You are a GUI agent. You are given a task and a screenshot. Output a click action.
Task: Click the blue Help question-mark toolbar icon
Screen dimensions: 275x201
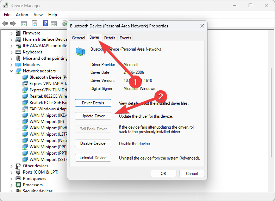pos(45,24)
